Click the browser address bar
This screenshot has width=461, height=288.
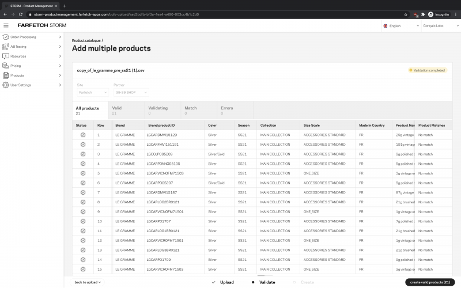(214, 14)
